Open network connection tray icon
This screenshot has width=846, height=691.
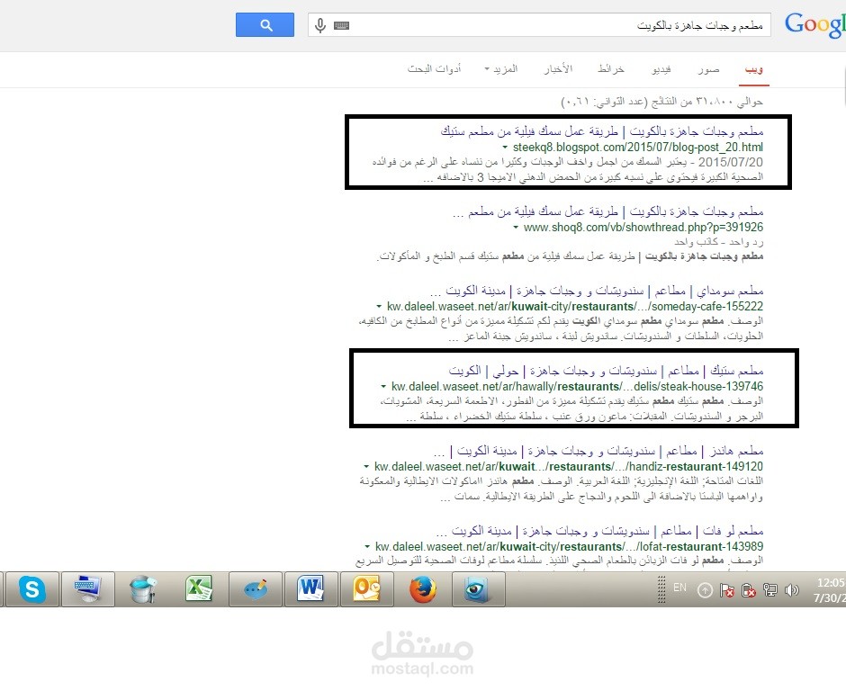pos(769,590)
